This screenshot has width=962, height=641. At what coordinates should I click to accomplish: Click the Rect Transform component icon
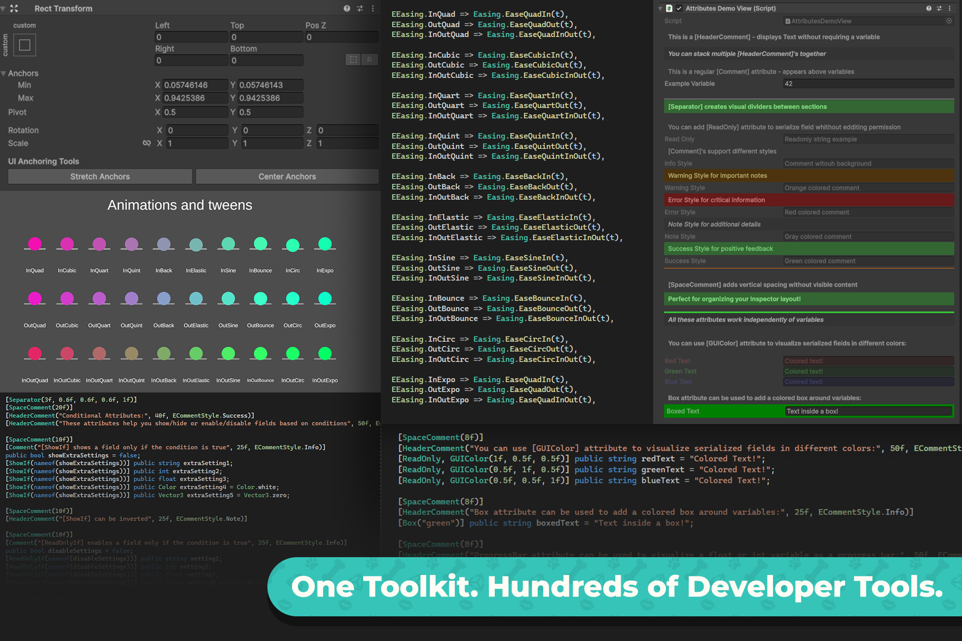[x=14, y=8]
